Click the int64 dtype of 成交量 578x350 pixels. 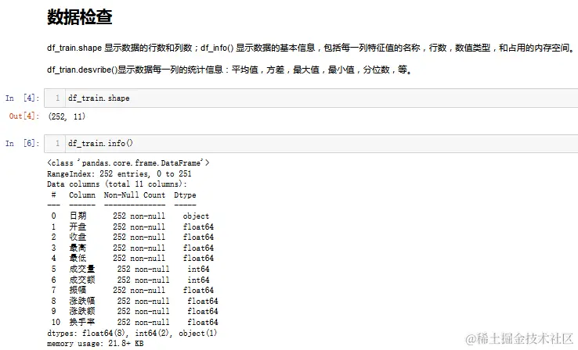point(198,269)
